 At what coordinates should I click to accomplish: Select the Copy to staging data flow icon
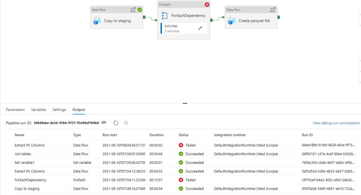(x=97, y=21)
